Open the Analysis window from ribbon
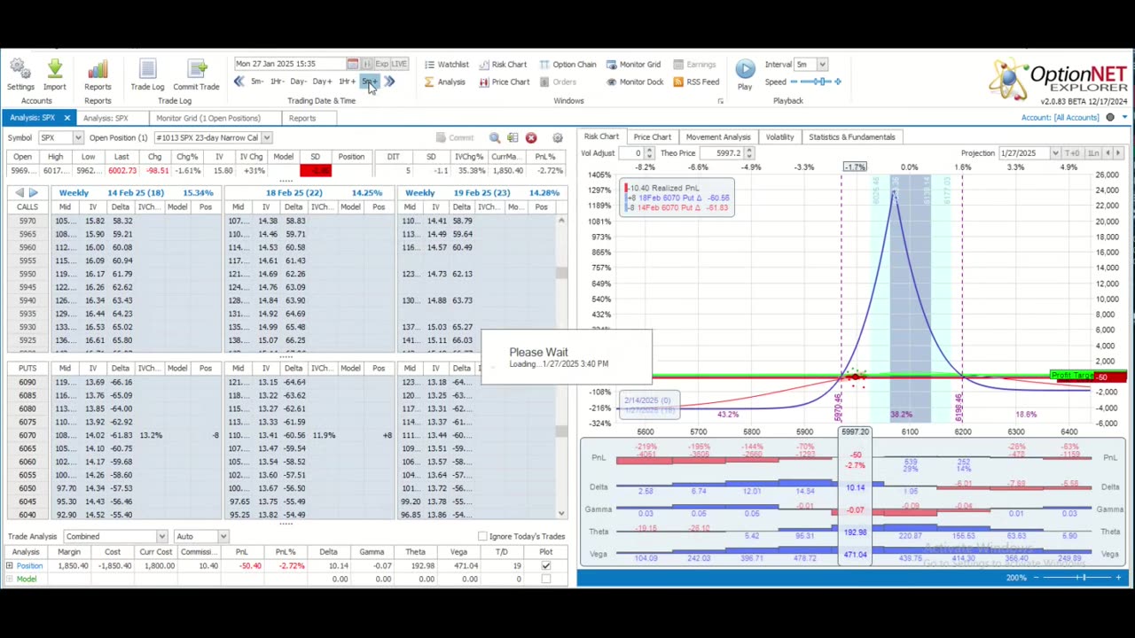Image resolution: width=1135 pixels, height=638 pixels. 444,82
